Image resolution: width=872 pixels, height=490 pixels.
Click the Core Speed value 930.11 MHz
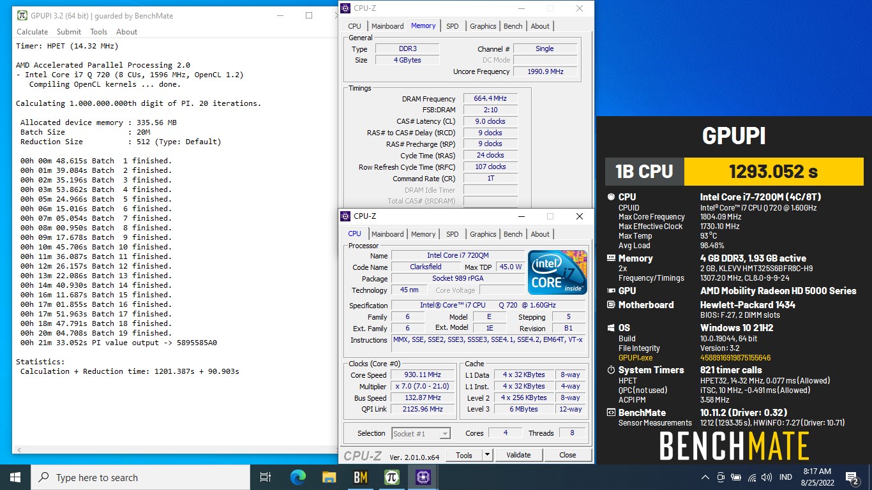click(x=423, y=375)
